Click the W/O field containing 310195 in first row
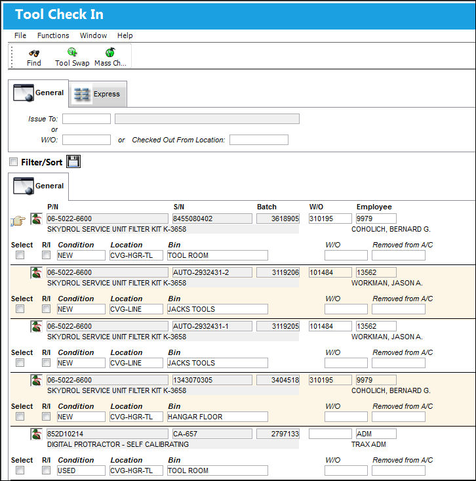The width and height of the screenshot is (476, 481). 330,219
